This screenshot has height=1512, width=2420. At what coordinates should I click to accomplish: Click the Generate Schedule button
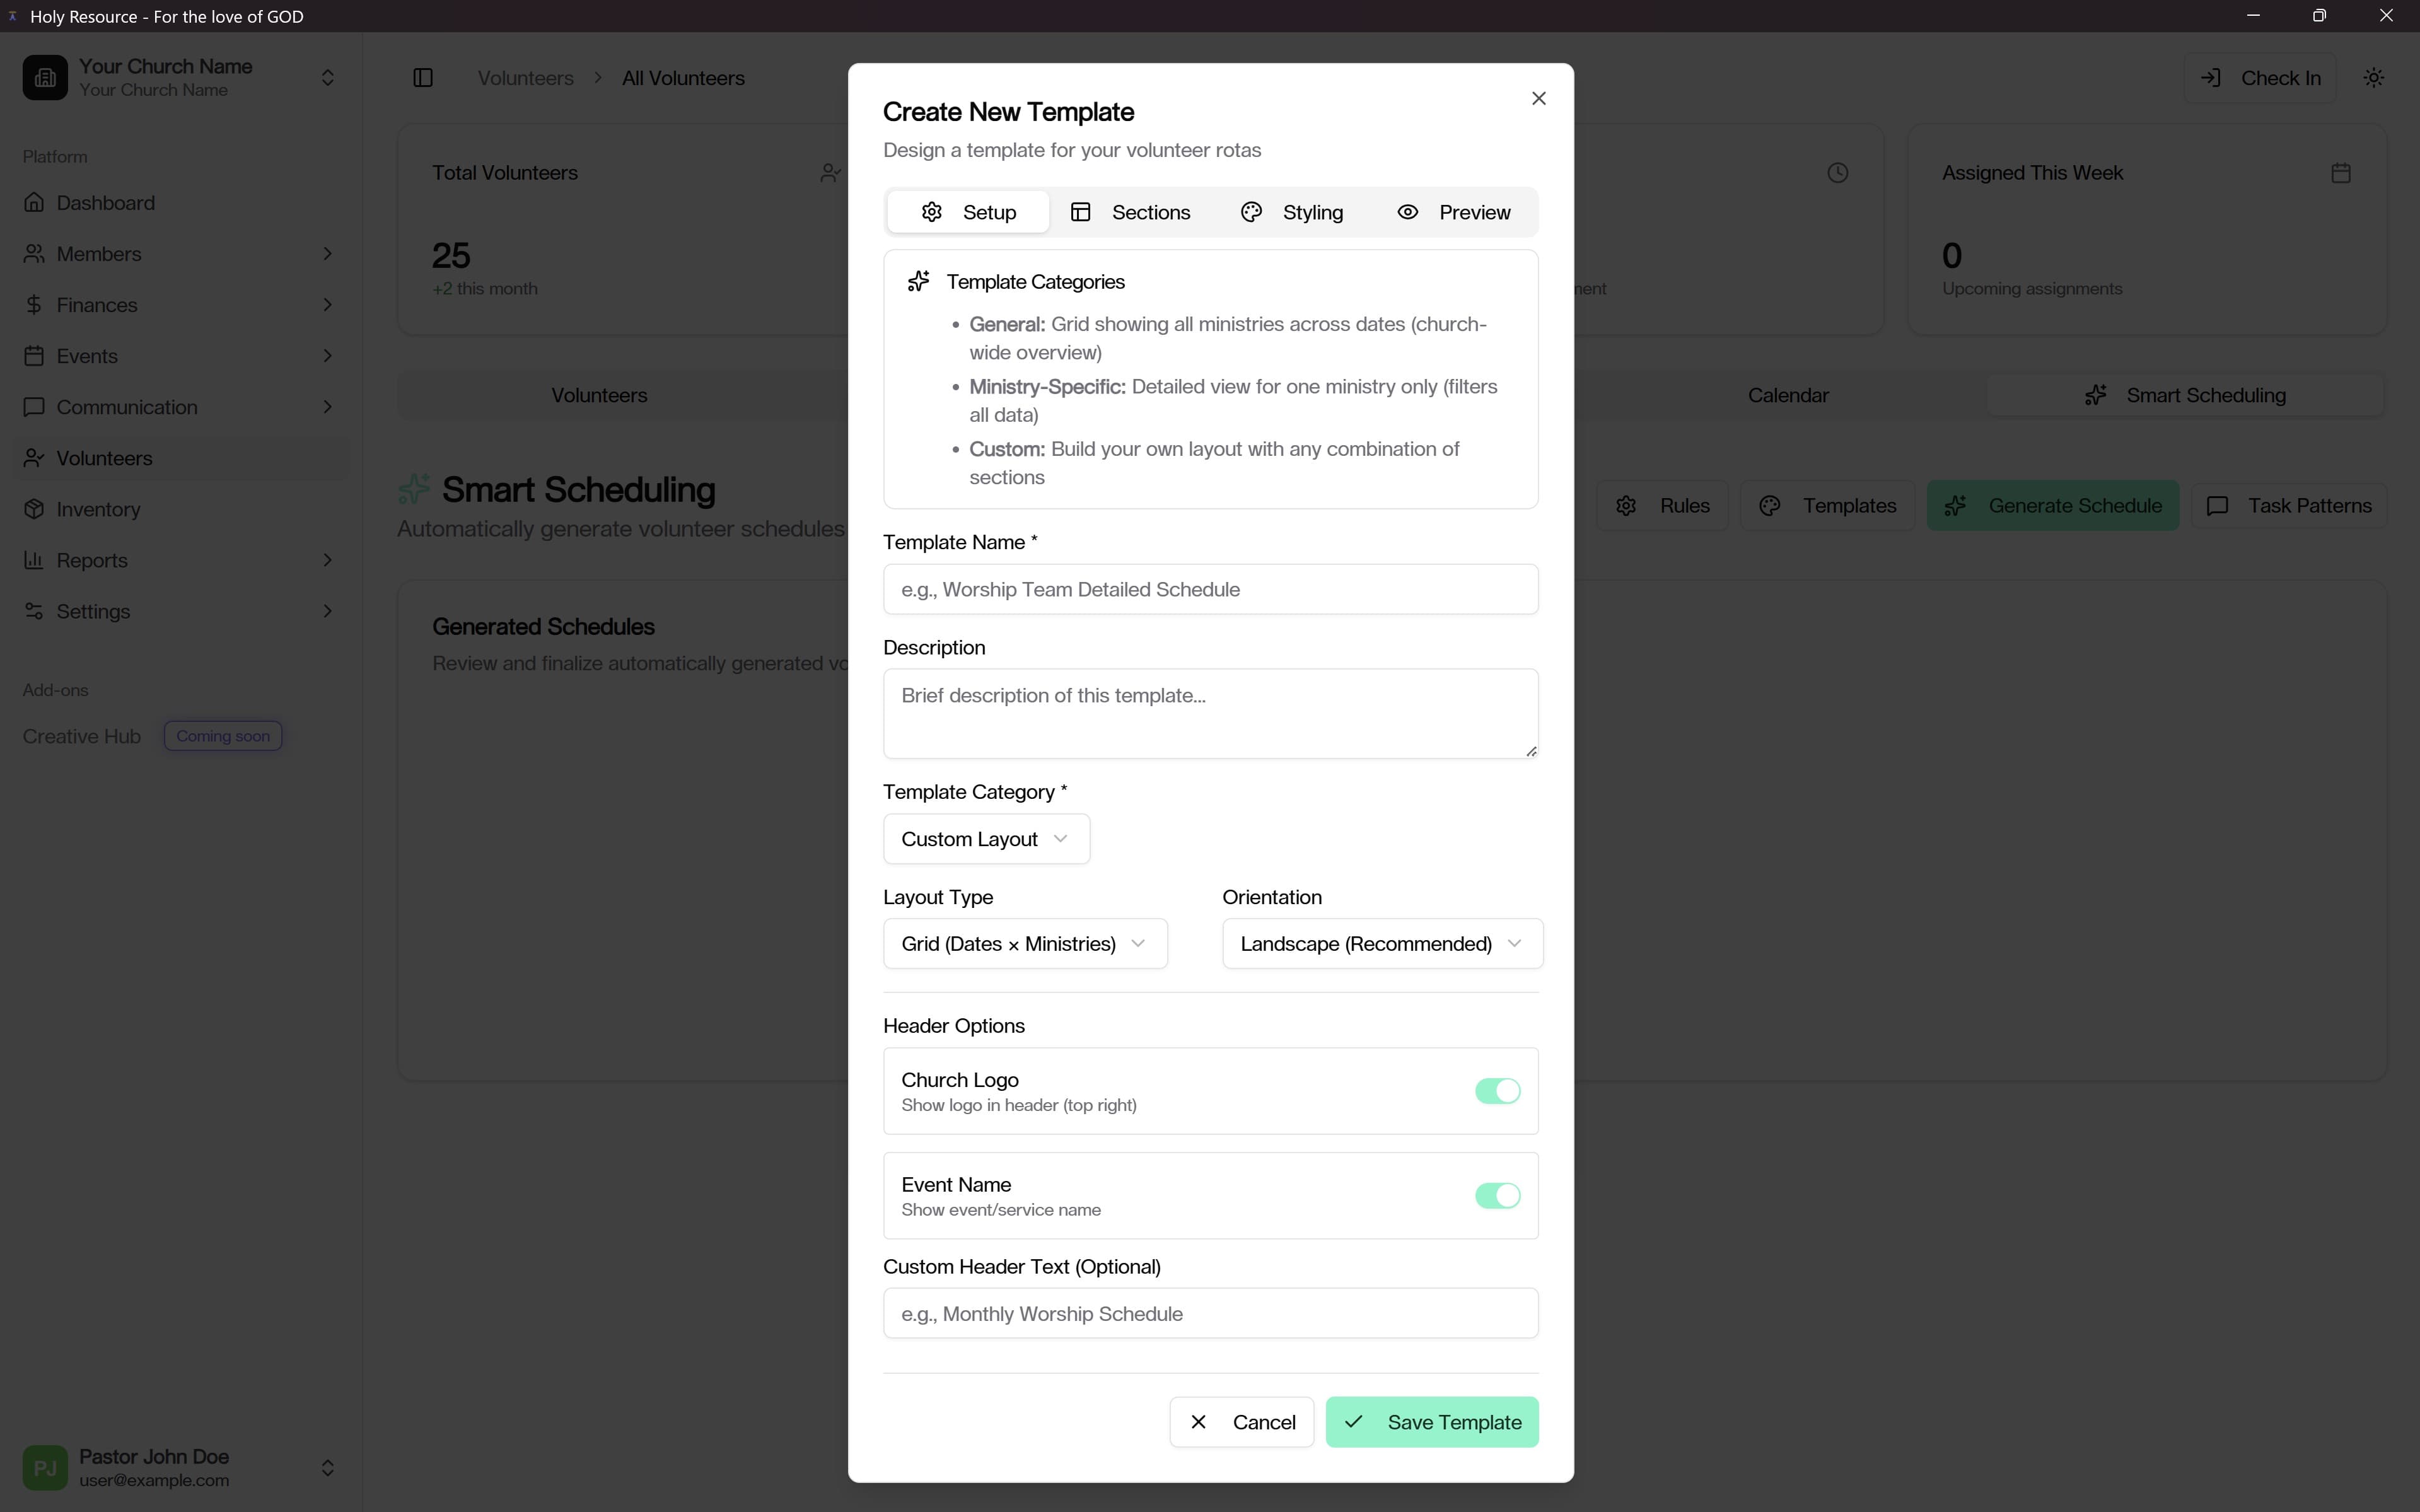pos(2053,506)
